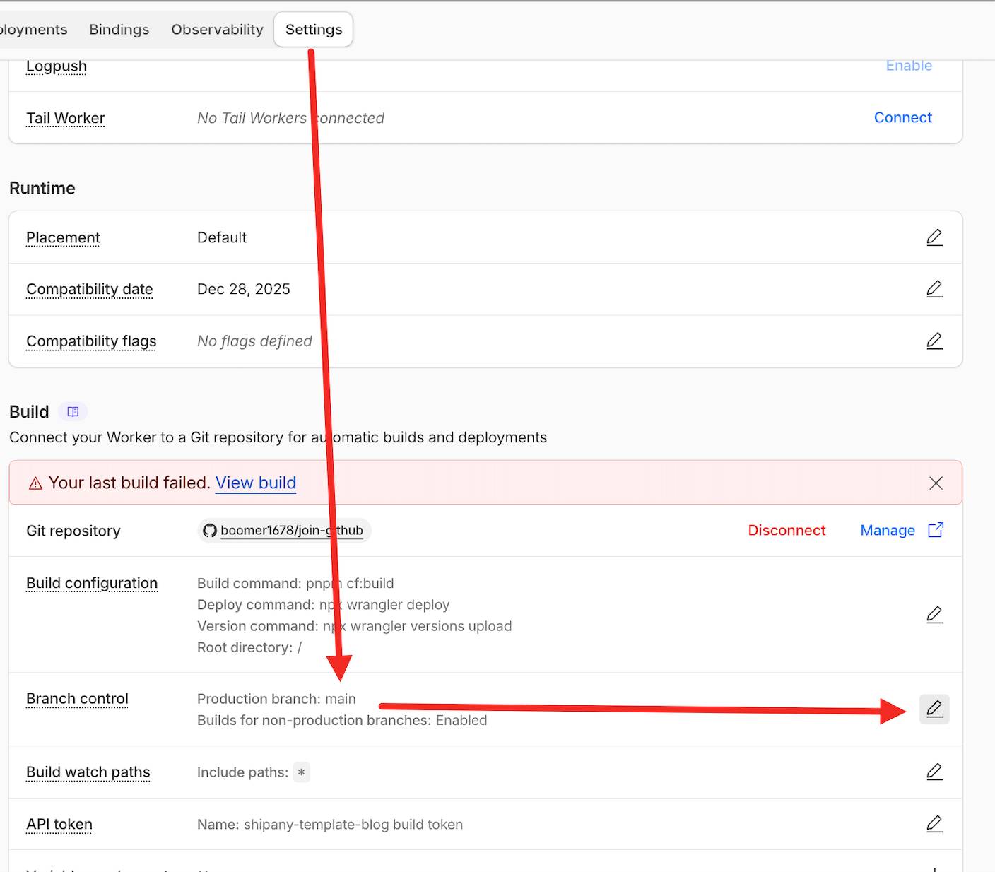Switch to the Bindings tab
This screenshot has width=995, height=872.
point(119,30)
